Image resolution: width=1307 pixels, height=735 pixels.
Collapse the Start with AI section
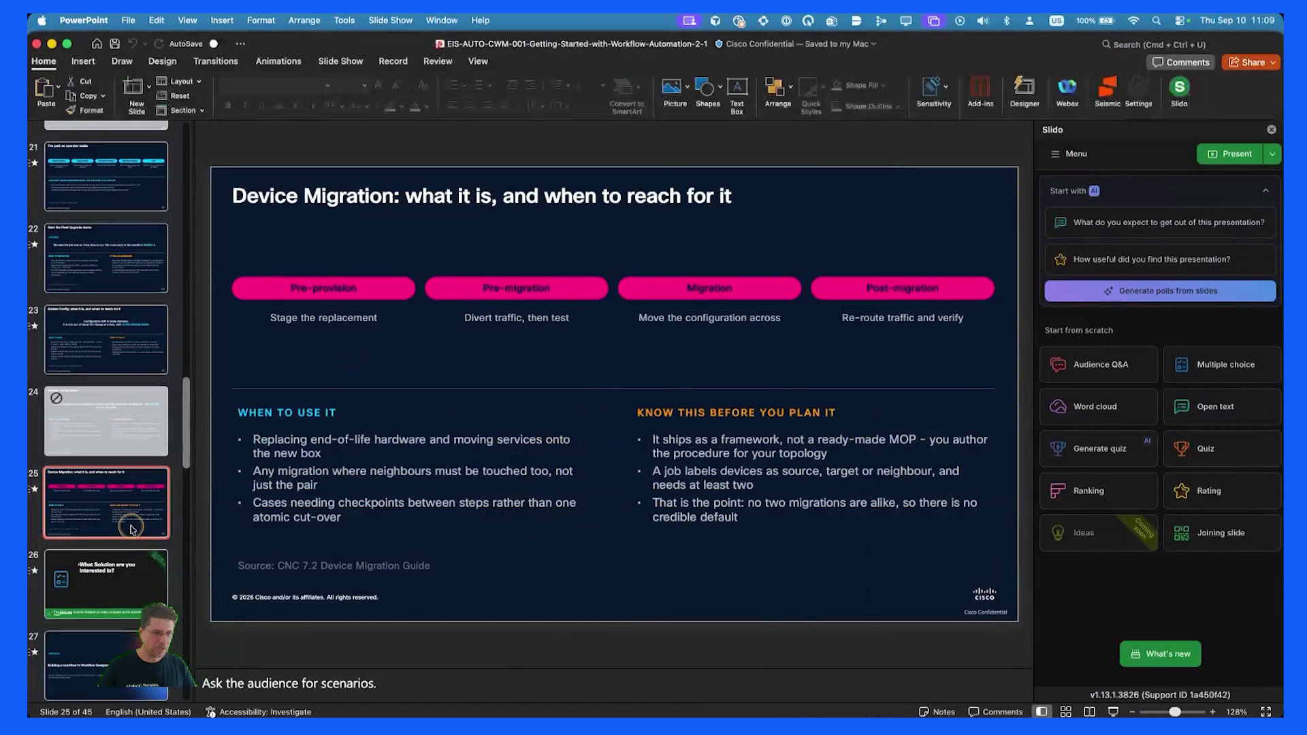click(1265, 191)
